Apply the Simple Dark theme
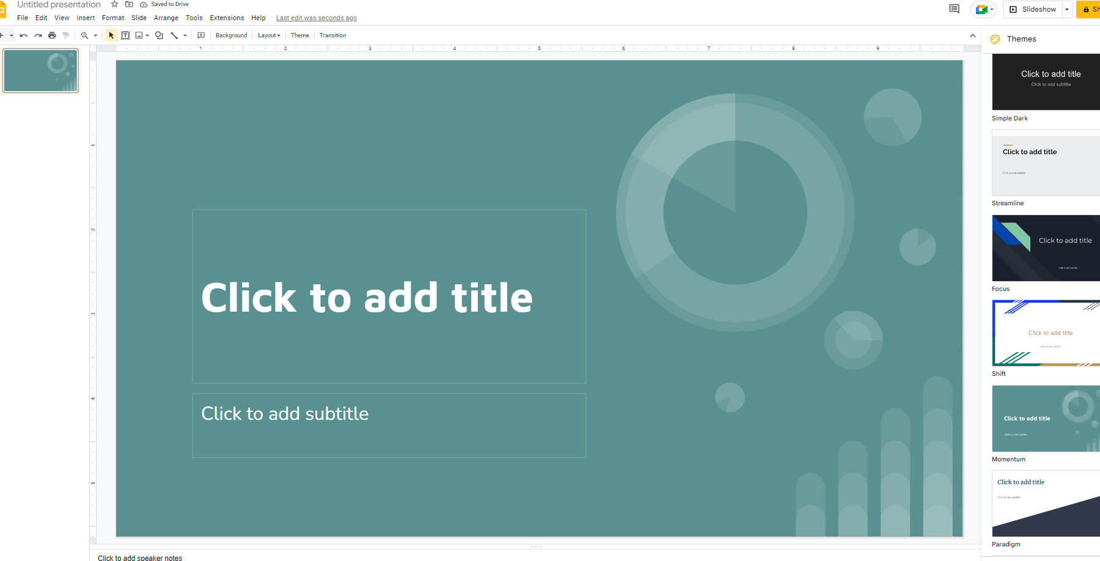Viewport: 1100px width, 561px height. pos(1046,82)
